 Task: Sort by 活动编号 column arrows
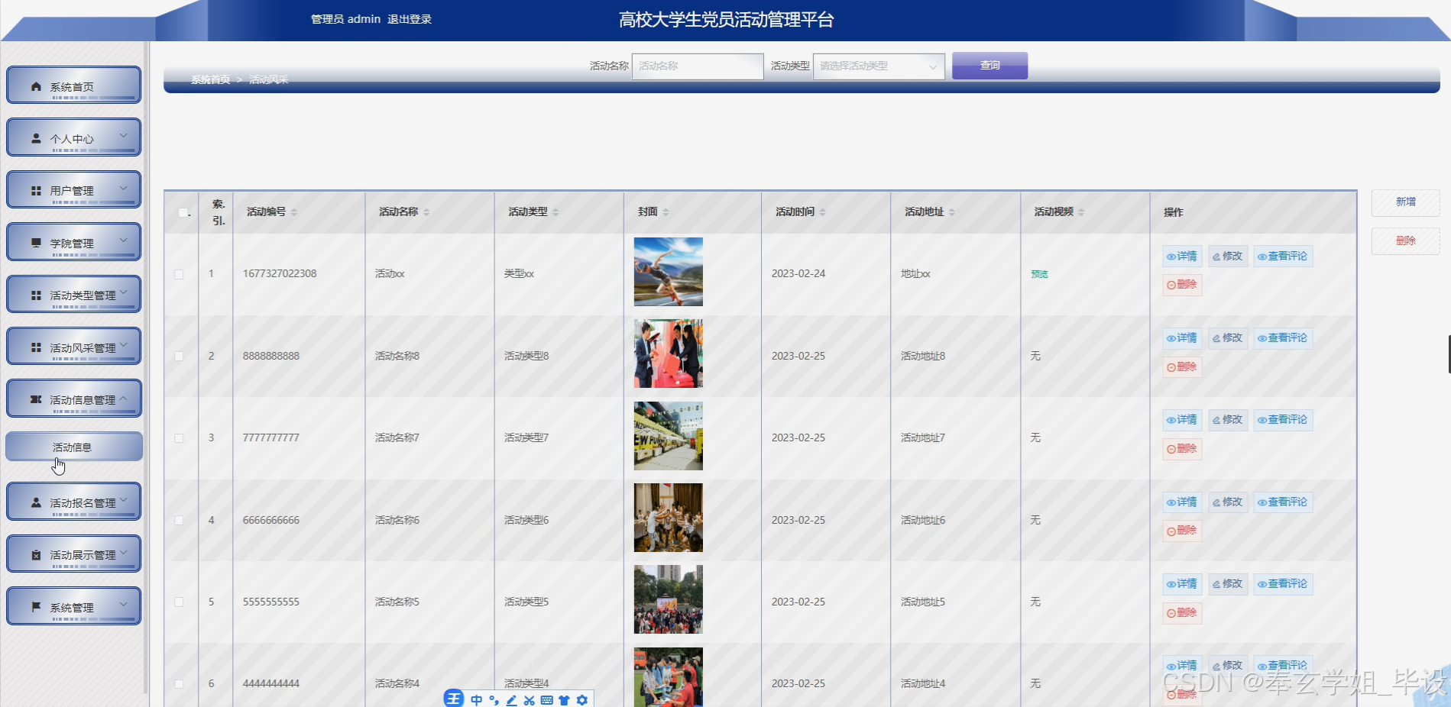pos(294,212)
